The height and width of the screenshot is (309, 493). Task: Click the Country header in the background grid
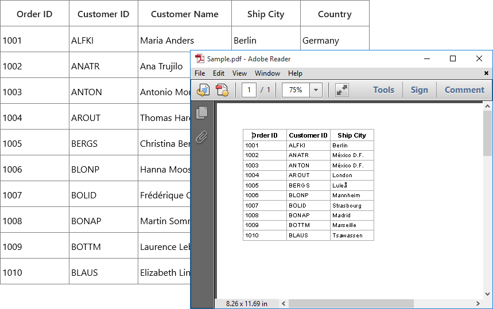[335, 14]
